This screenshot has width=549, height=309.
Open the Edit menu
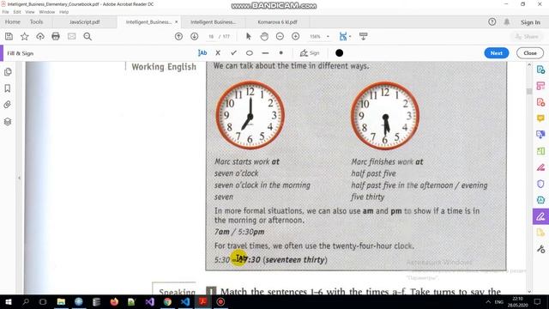[17, 12]
